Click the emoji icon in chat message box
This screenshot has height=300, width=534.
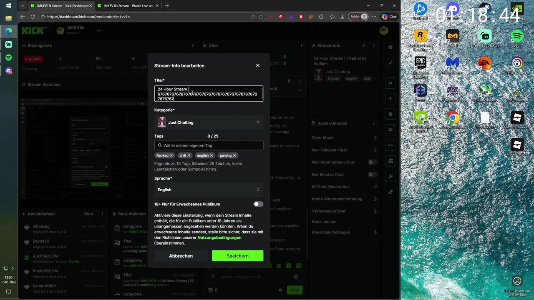[296, 277]
